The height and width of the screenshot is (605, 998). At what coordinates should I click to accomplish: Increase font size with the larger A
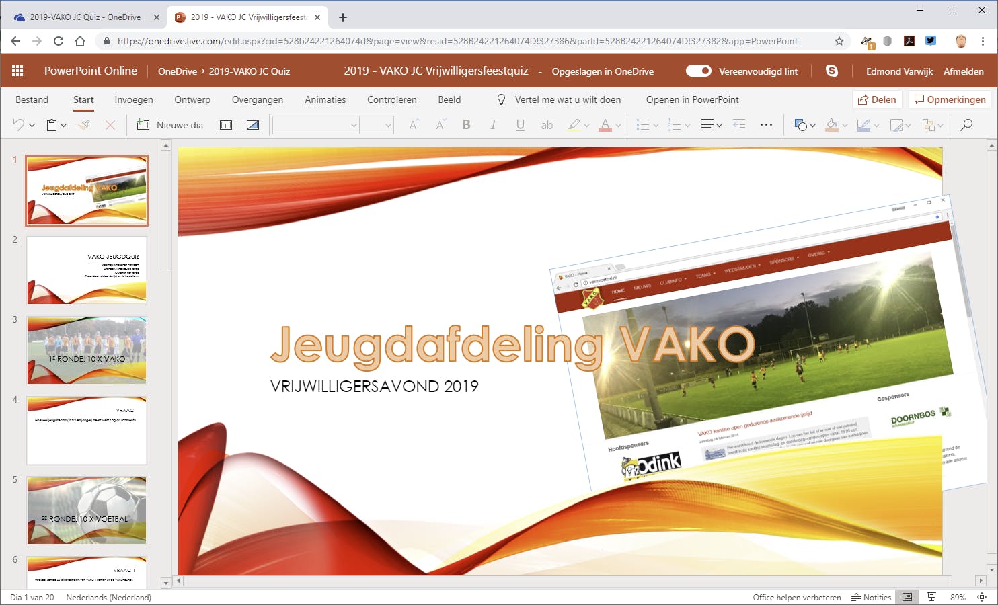pyautogui.click(x=414, y=125)
